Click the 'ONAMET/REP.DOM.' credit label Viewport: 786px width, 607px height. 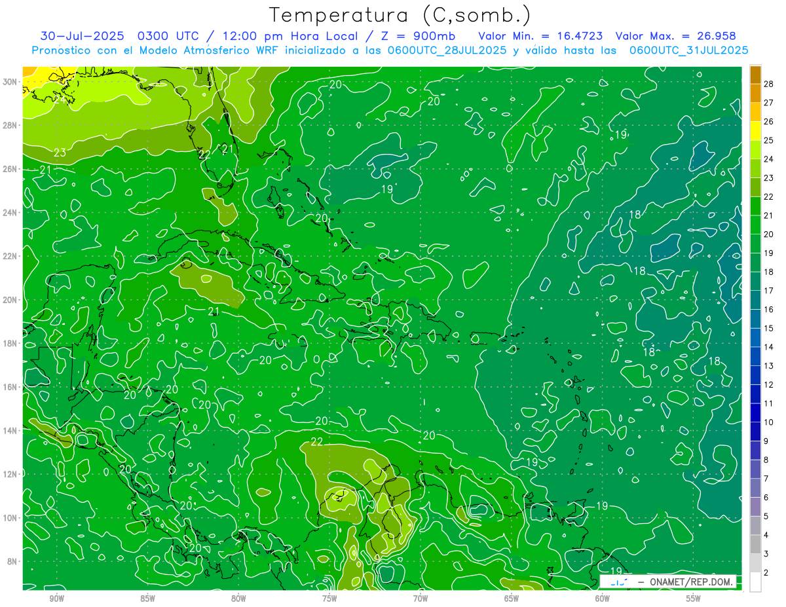tap(692, 581)
